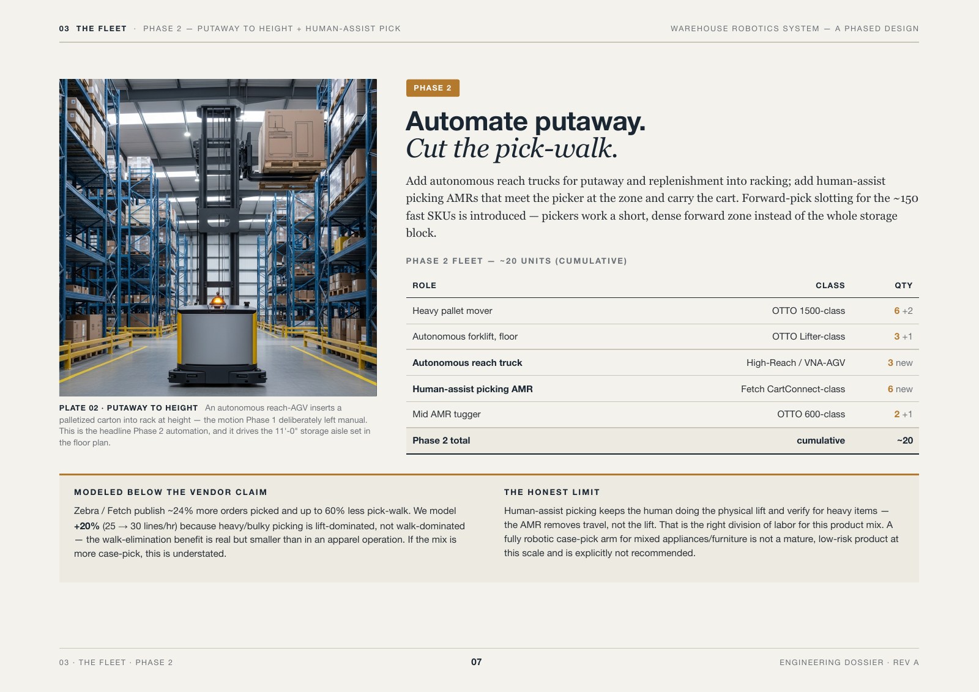Click the 'OTTO 600-class' cell
979x692 pixels.
pyautogui.click(x=811, y=414)
